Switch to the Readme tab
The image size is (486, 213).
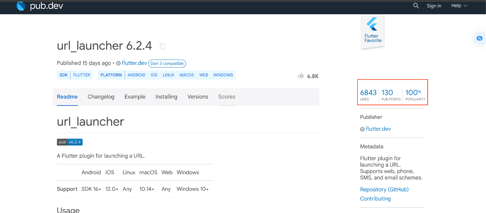coord(67,97)
